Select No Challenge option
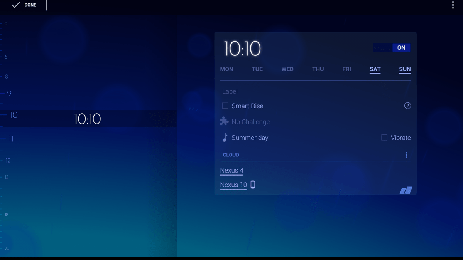The height and width of the screenshot is (260, 463). 250,122
